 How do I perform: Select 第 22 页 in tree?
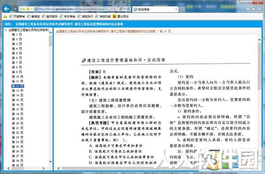18,133
